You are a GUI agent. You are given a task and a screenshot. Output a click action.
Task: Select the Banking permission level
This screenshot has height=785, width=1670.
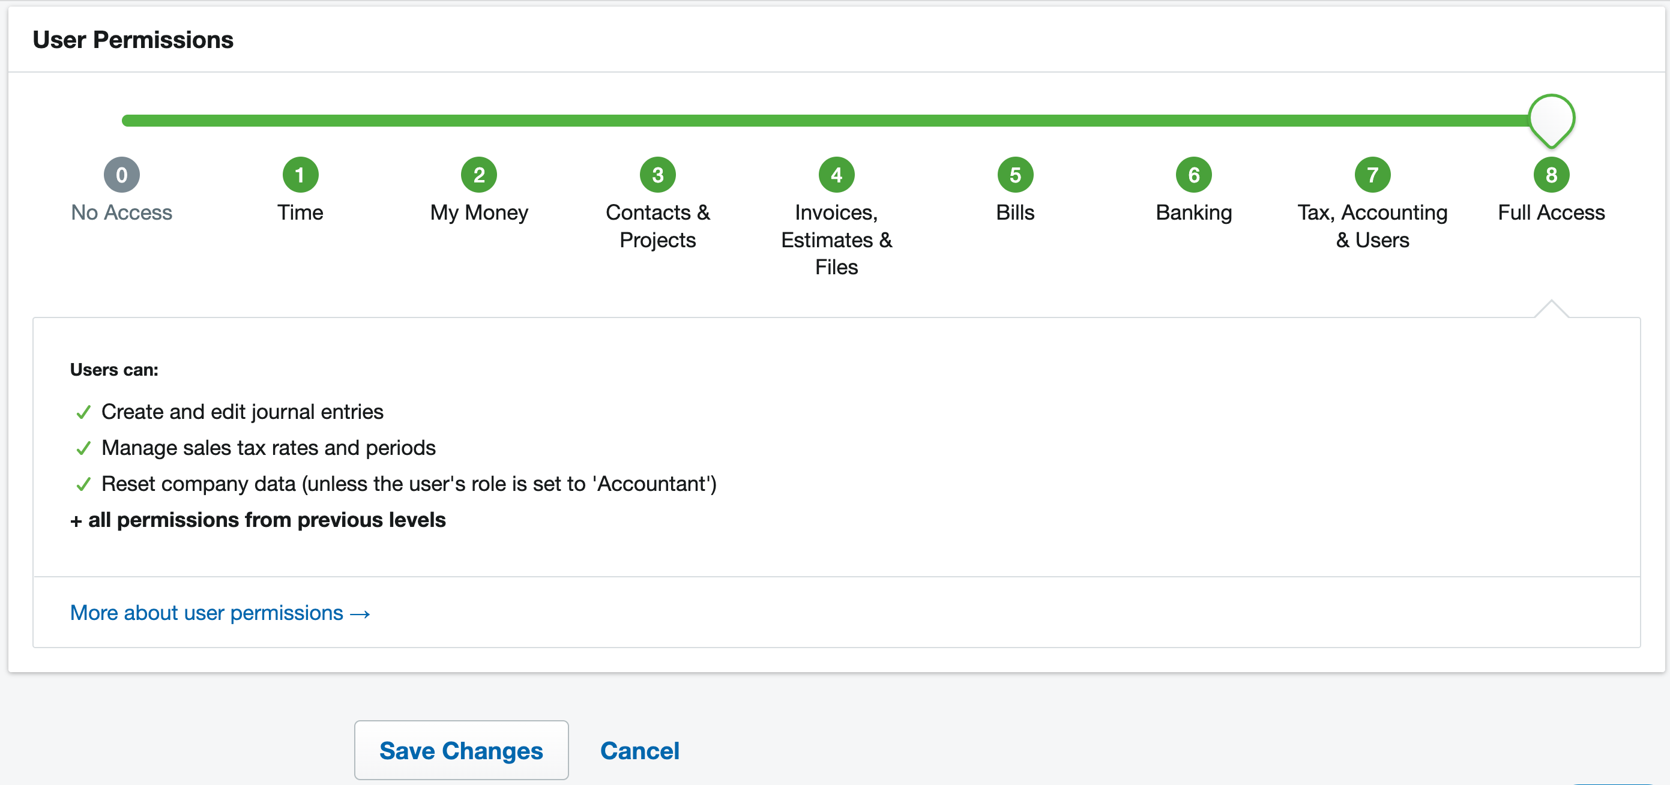(x=1193, y=175)
